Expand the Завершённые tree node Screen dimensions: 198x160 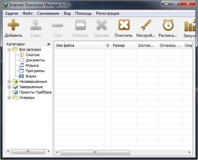pyautogui.click(x=9, y=87)
